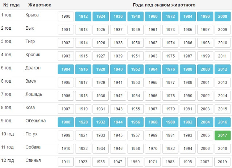Image resolution: width=232 pixels, height=168 pixels.
Task: Choose year 2010 in the Тигр row
Action: click(223, 43)
